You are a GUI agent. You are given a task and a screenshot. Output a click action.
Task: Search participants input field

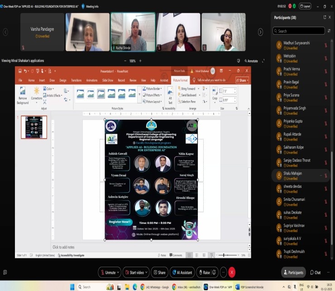[x=297, y=31]
